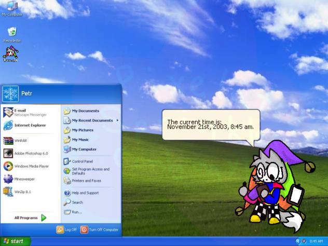Click the Log Off key icon

(x=60, y=230)
